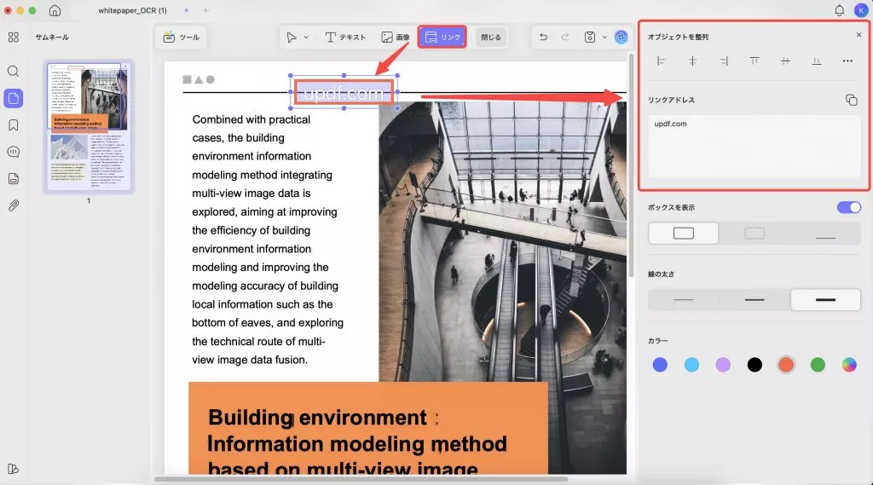Open the attachments paperclip panel
Viewport: 873px width, 485px height.
14,205
